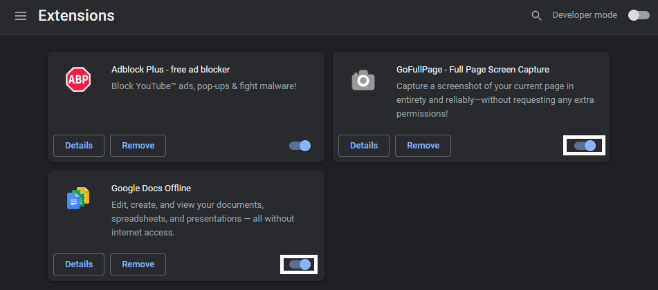This screenshot has width=658, height=290.
Task: Click the Adblock Plus extension name
Action: tap(170, 69)
